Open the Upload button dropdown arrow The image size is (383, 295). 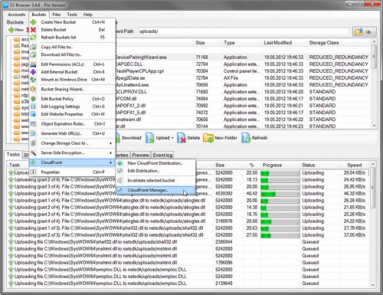[172, 138]
